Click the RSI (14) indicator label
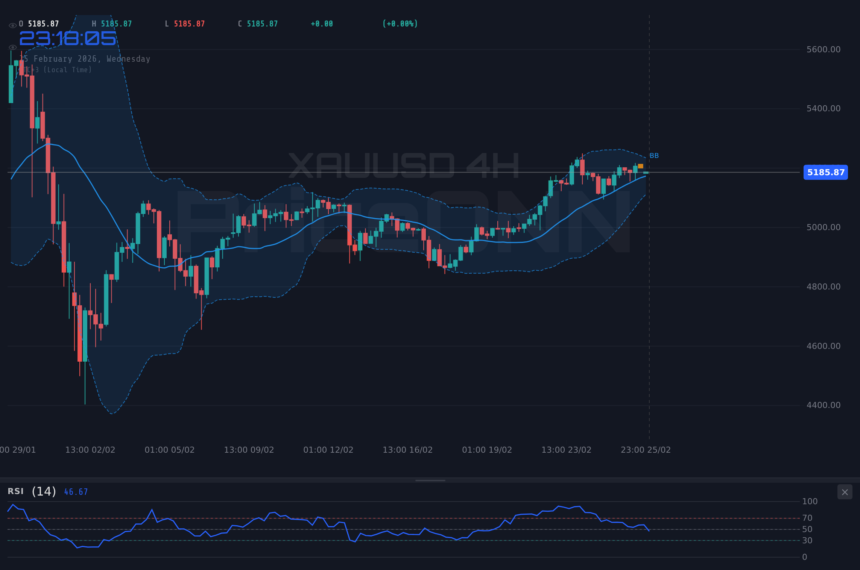 (x=31, y=491)
